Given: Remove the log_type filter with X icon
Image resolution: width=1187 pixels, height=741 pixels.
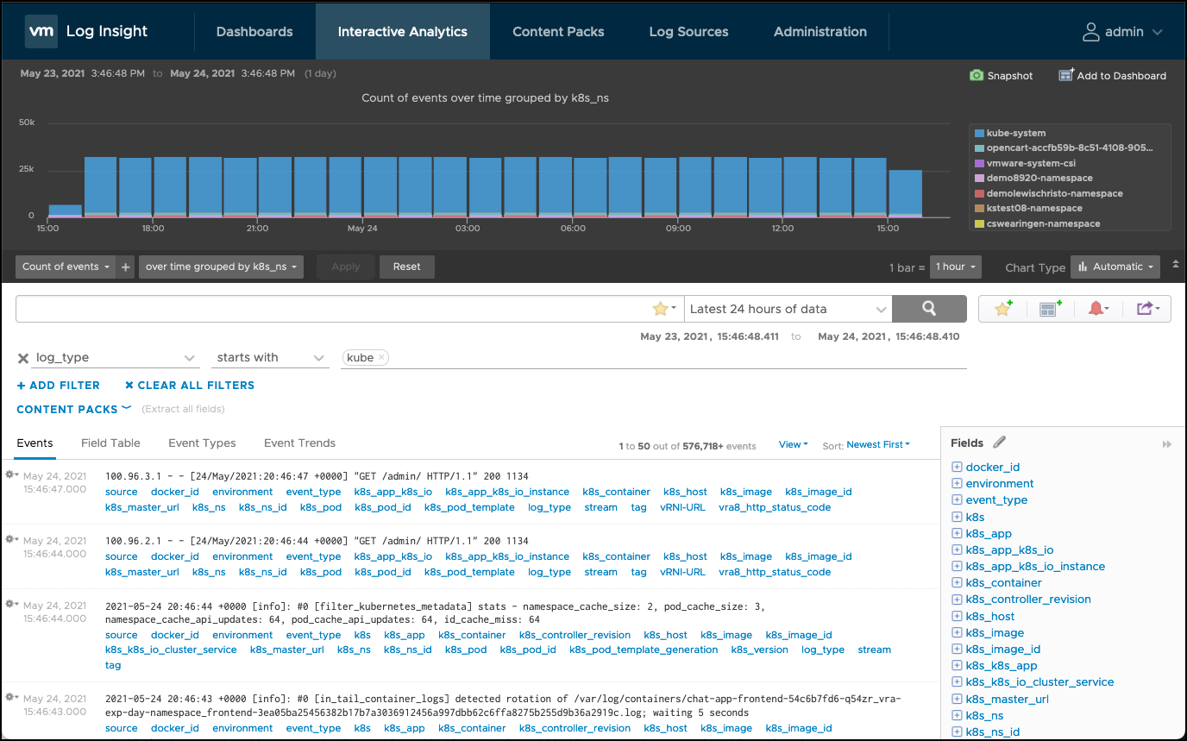Looking at the screenshot, I should [23, 358].
